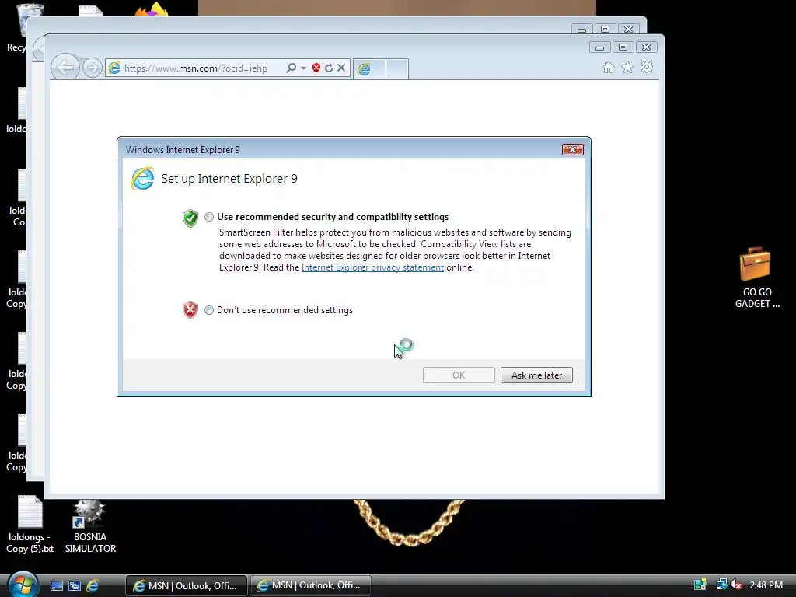This screenshot has width=796, height=597.
Task: Open the Tools gear icon
Action: [646, 67]
